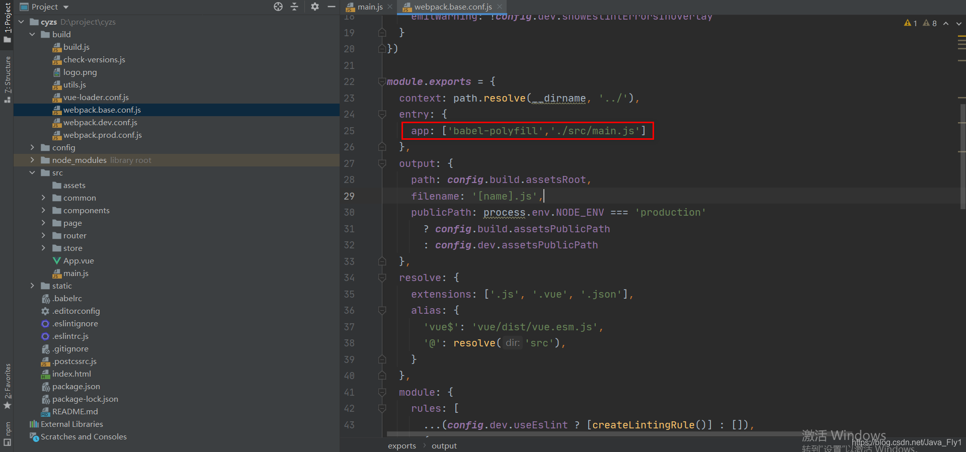Click main.js file icon under src
Image resolution: width=966 pixels, height=452 pixels.
click(57, 274)
